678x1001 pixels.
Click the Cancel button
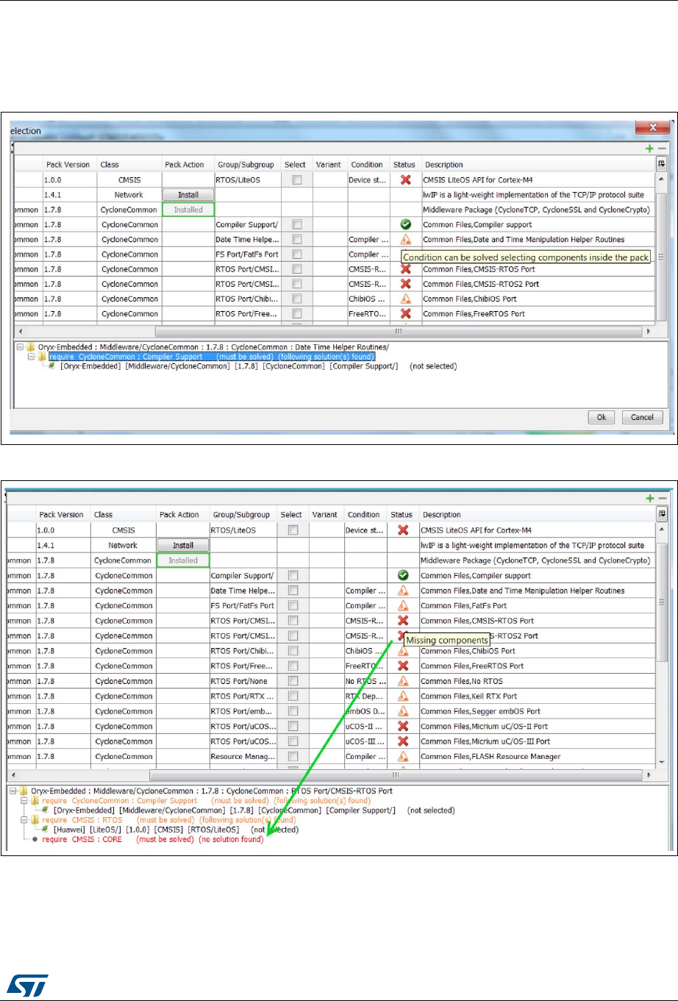(642, 417)
